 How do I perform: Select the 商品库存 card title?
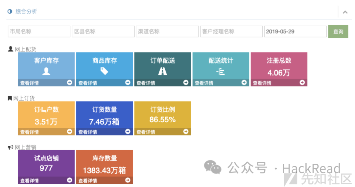[x=105, y=60]
